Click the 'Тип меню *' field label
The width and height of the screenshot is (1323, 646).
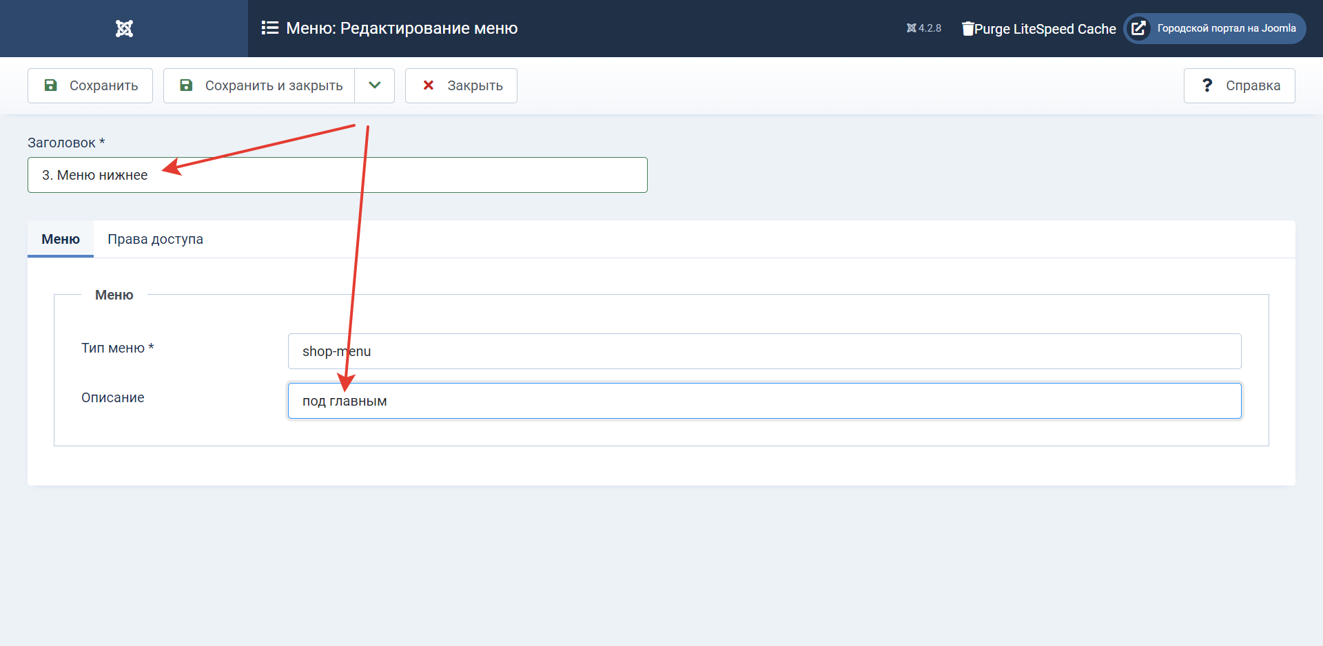coord(117,348)
